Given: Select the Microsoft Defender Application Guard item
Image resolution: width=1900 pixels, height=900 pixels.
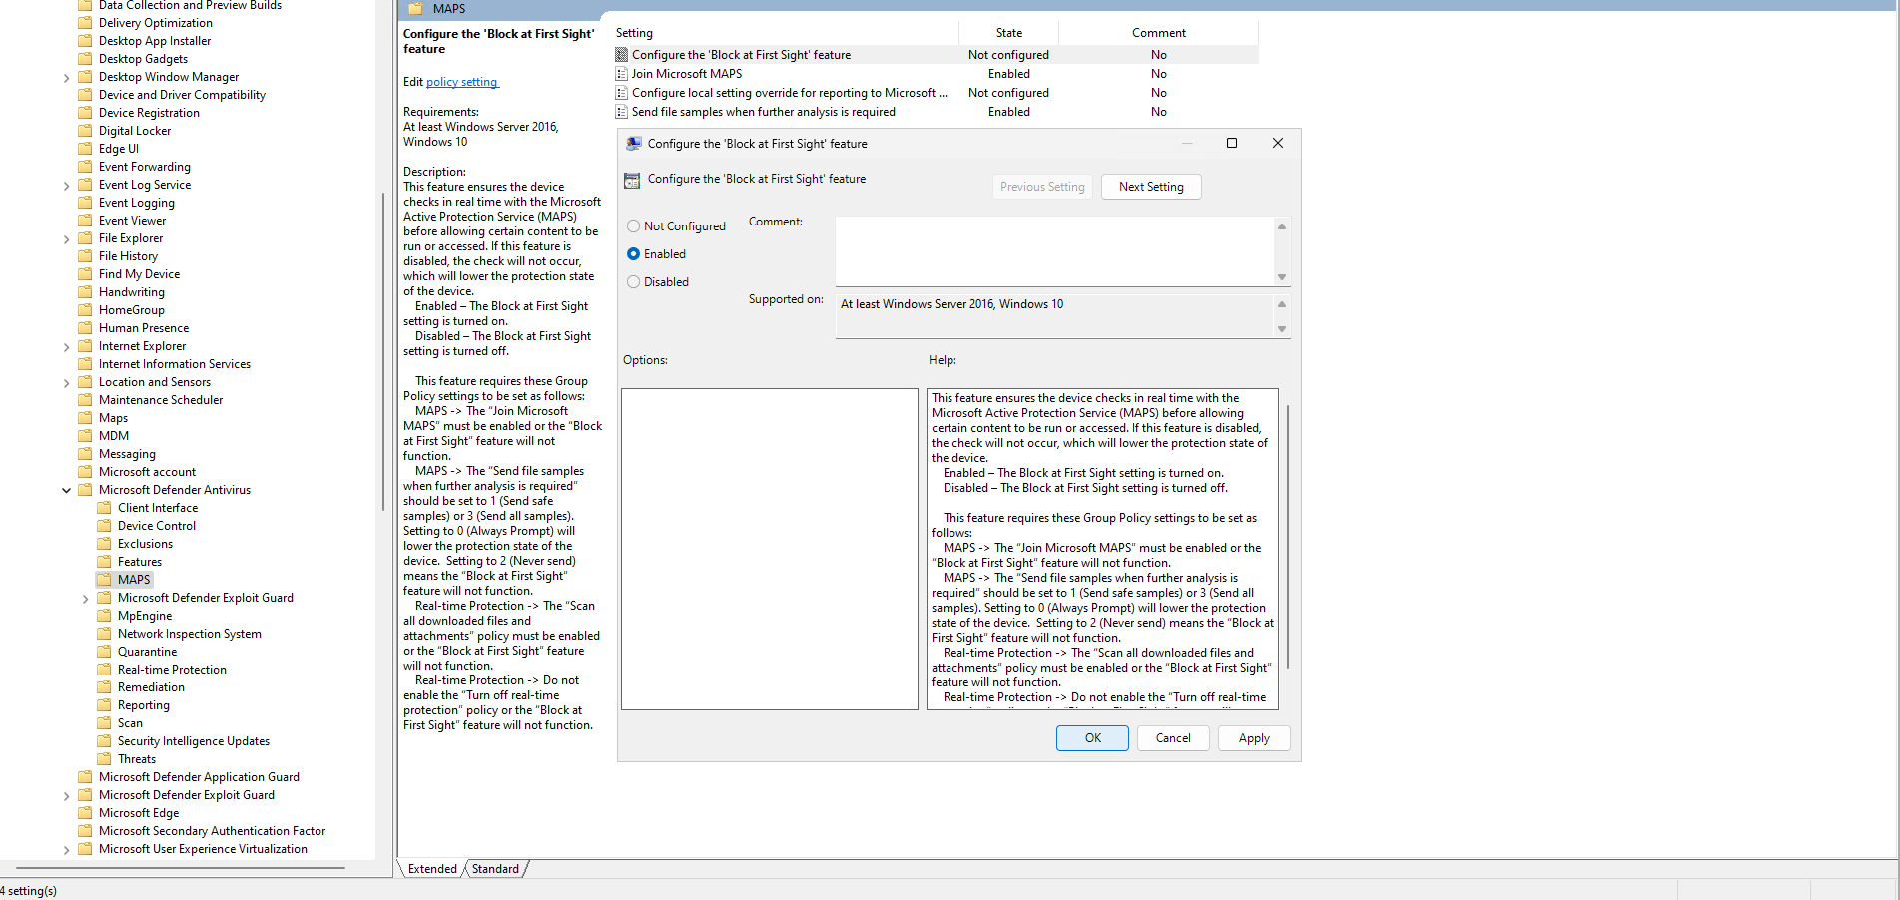Looking at the screenshot, I should tap(199, 777).
